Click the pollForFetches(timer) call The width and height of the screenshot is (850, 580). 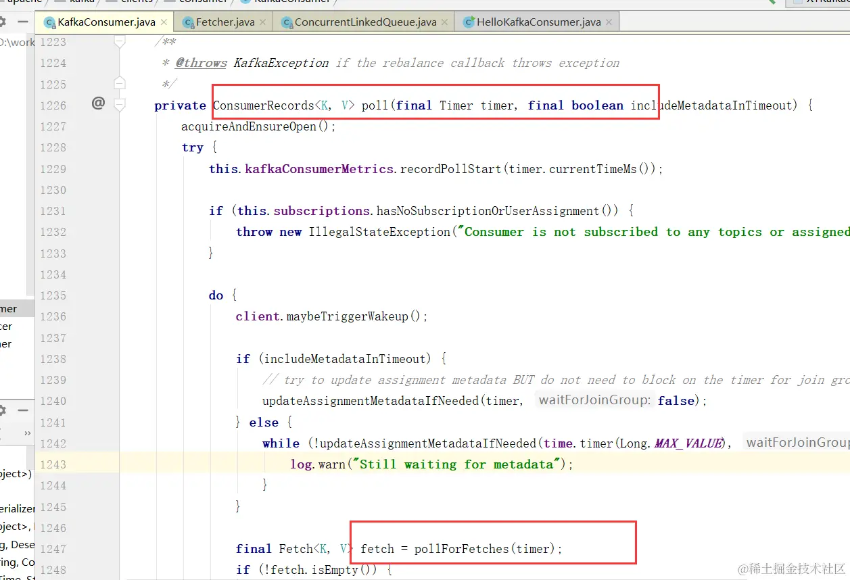coord(484,549)
